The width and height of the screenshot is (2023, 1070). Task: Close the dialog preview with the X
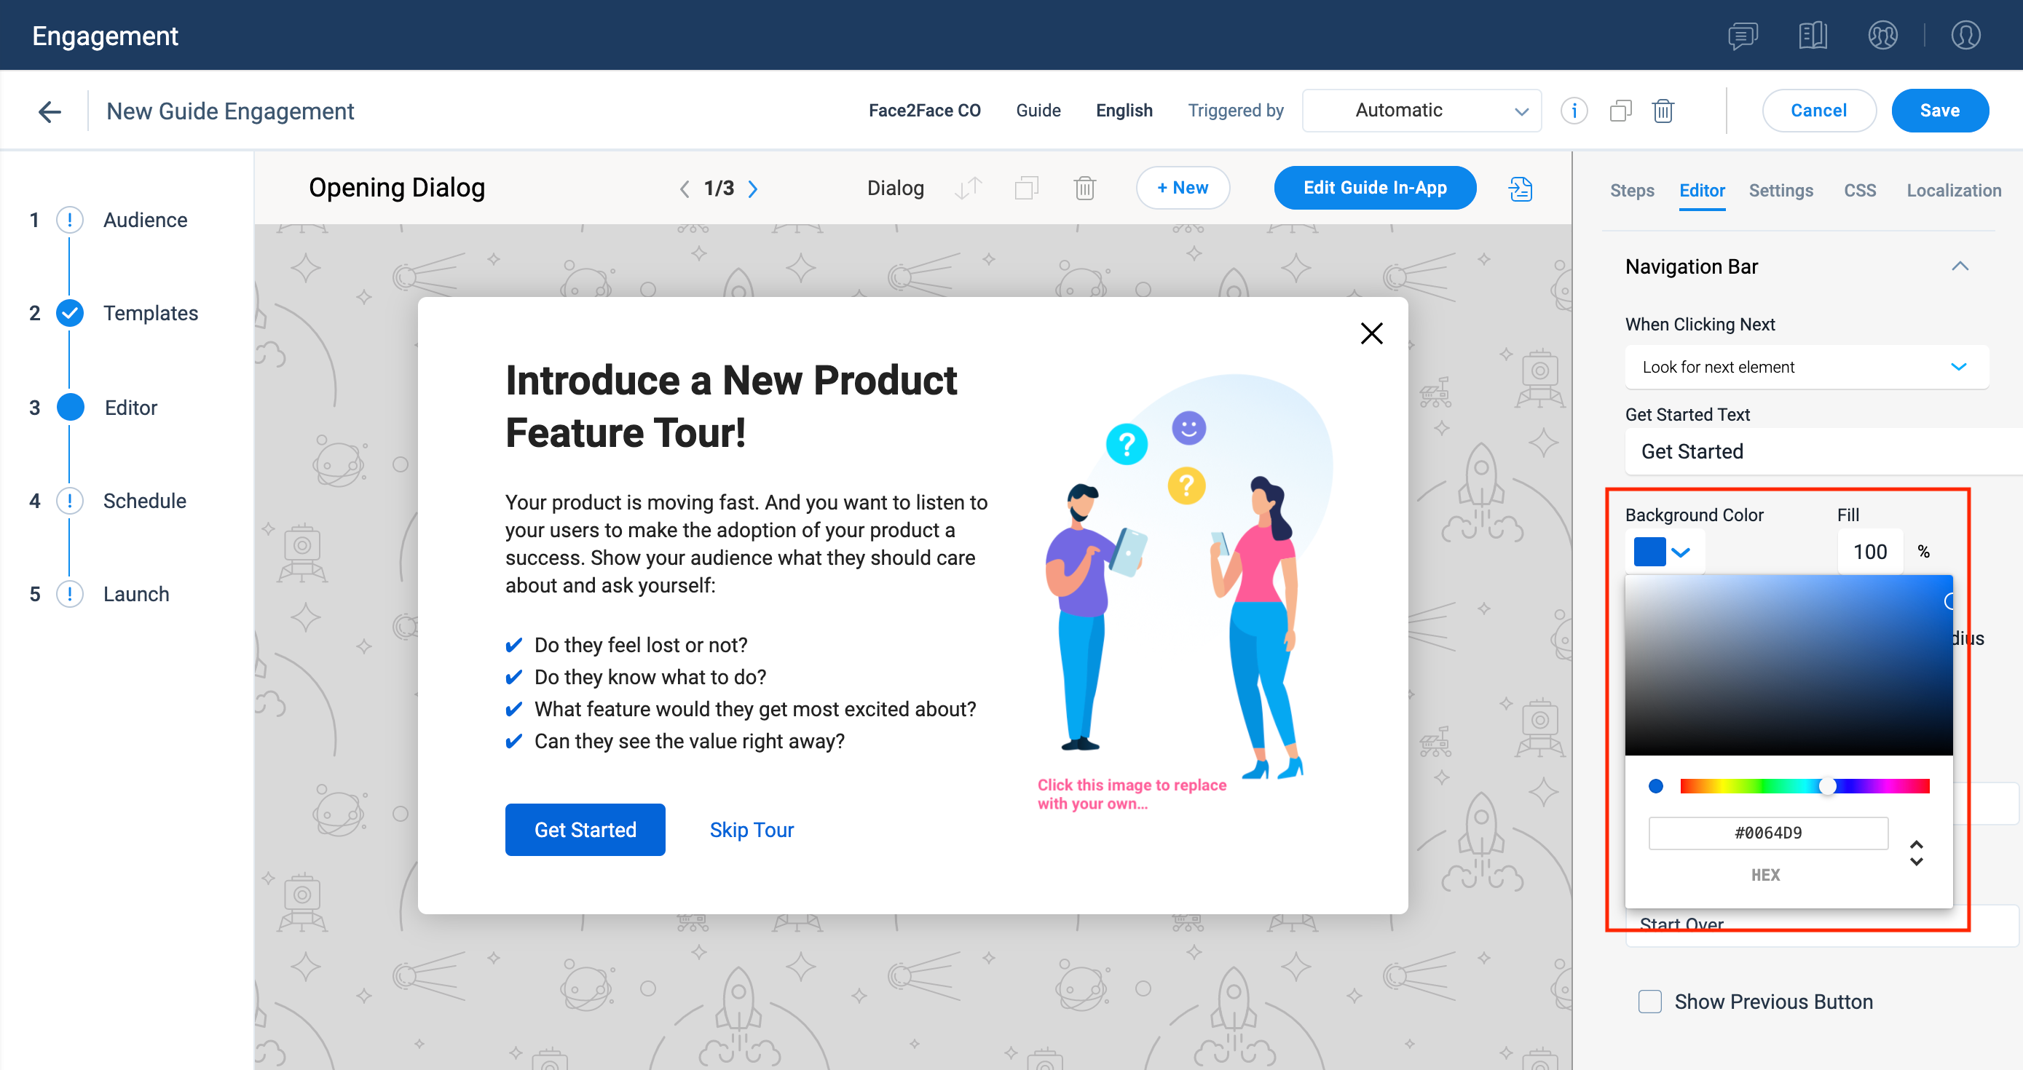point(1371,333)
